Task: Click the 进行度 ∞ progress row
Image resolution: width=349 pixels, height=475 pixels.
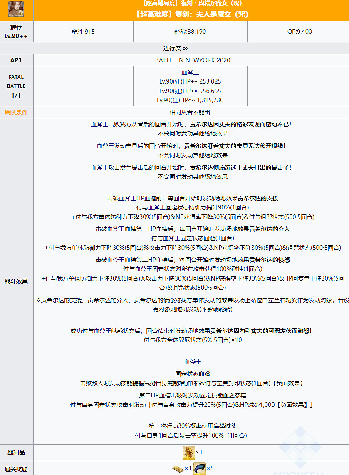Action: 174,48
